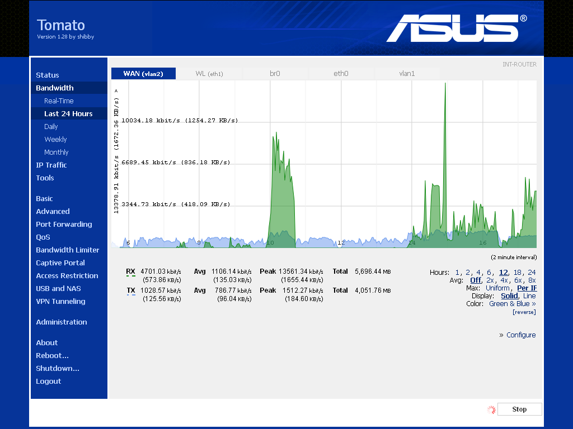Set graph hours to 4
The width and height of the screenshot is (573, 429).
478,273
